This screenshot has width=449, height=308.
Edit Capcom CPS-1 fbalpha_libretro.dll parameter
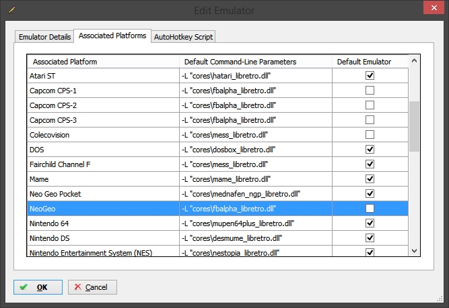tap(256, 91)
